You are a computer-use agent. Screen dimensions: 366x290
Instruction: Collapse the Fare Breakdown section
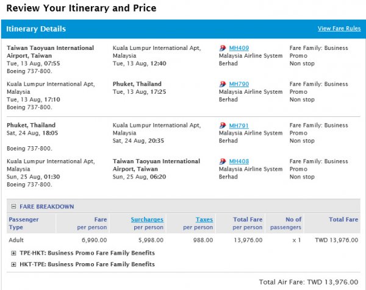coord(14,207)
